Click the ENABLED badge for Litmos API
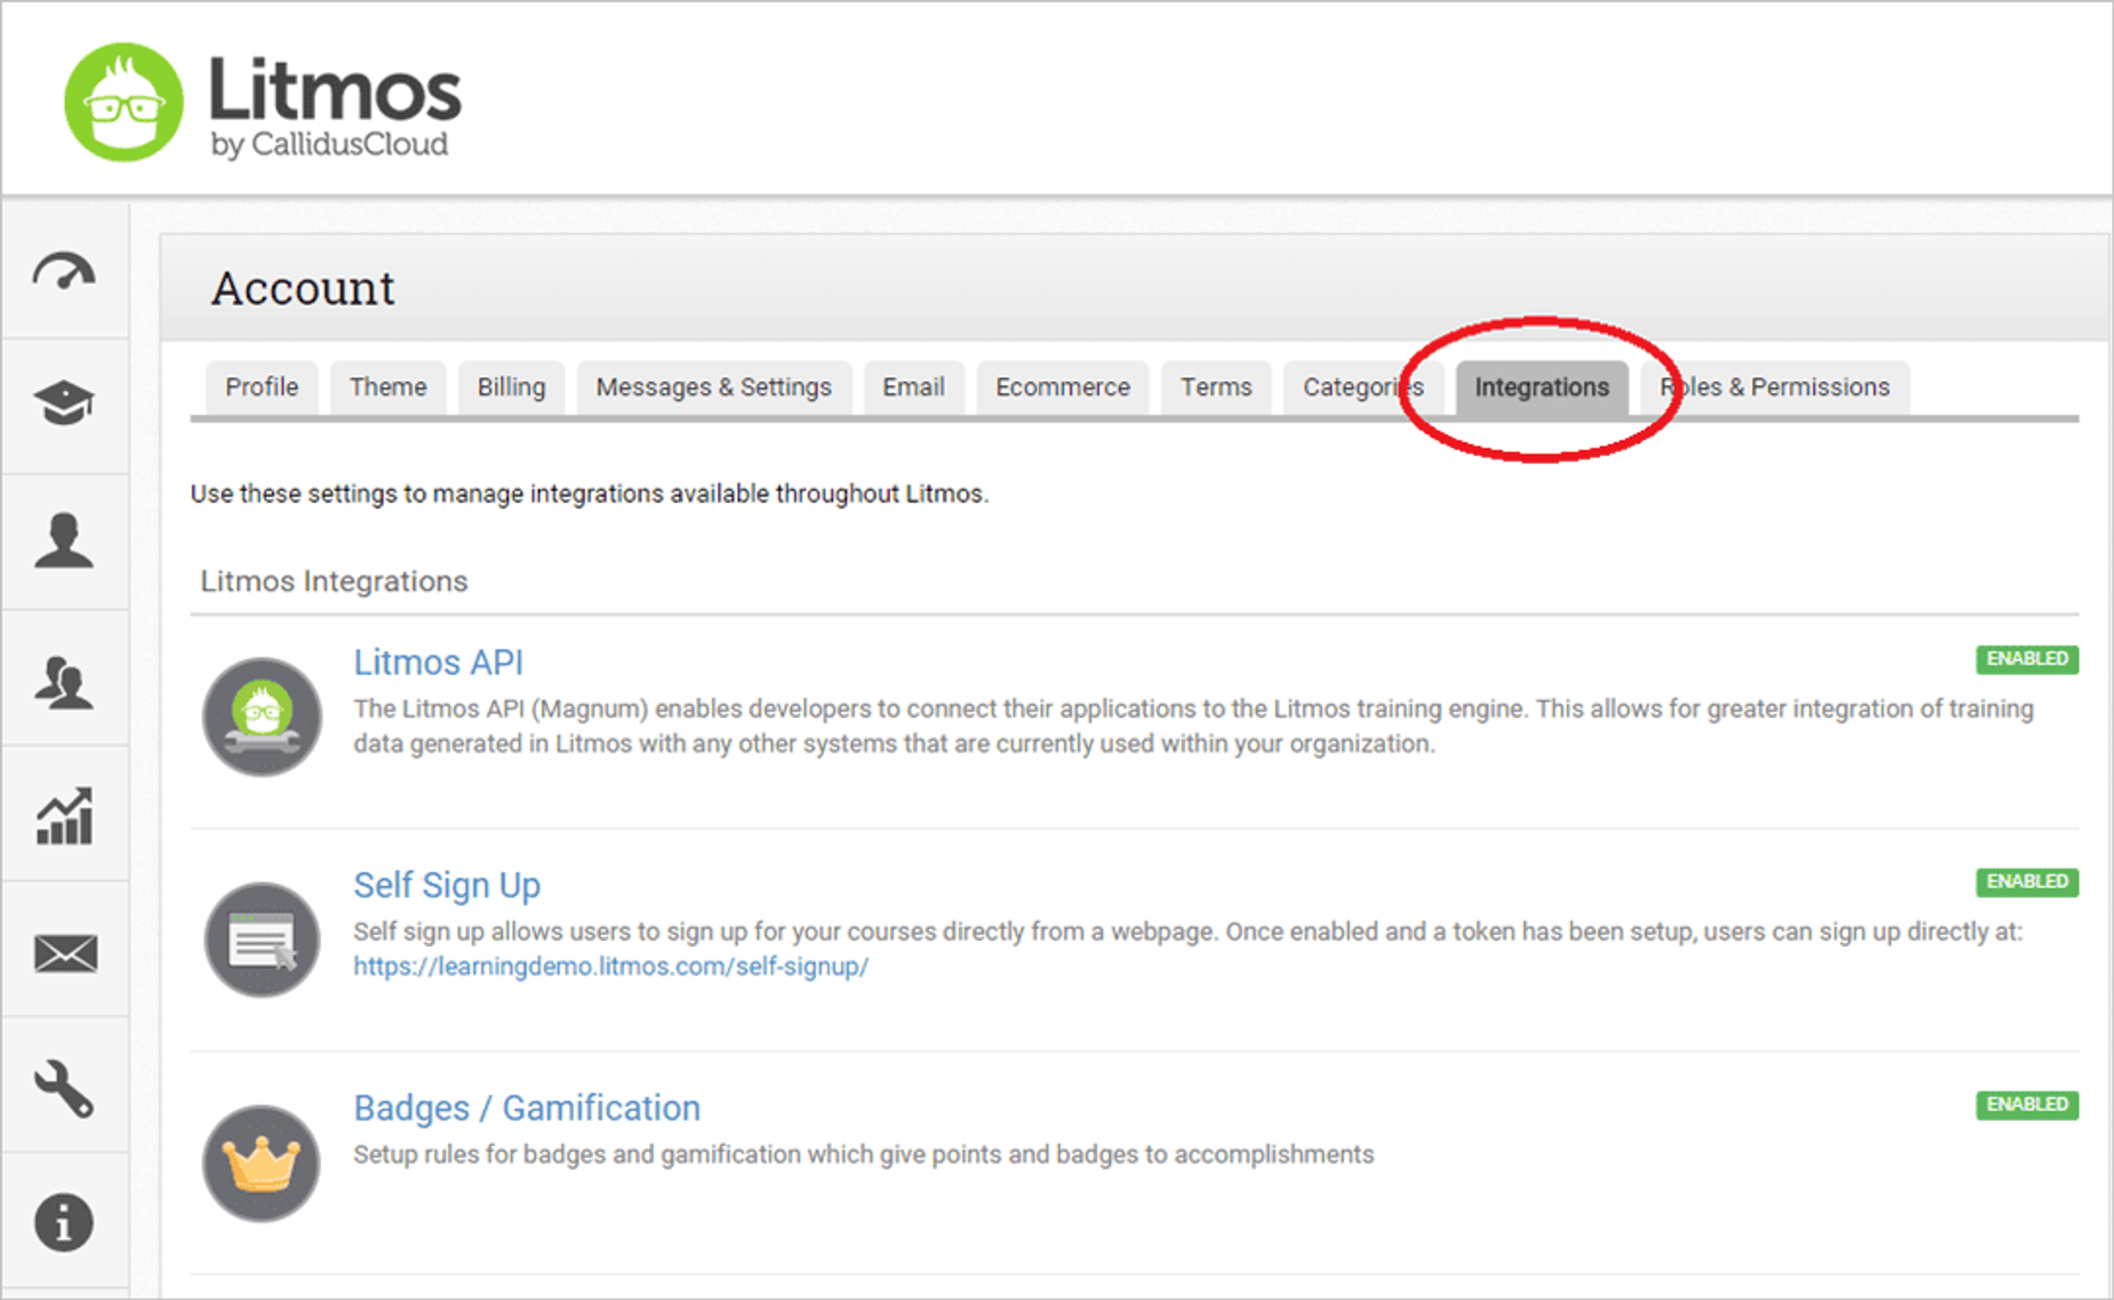 2027,659
